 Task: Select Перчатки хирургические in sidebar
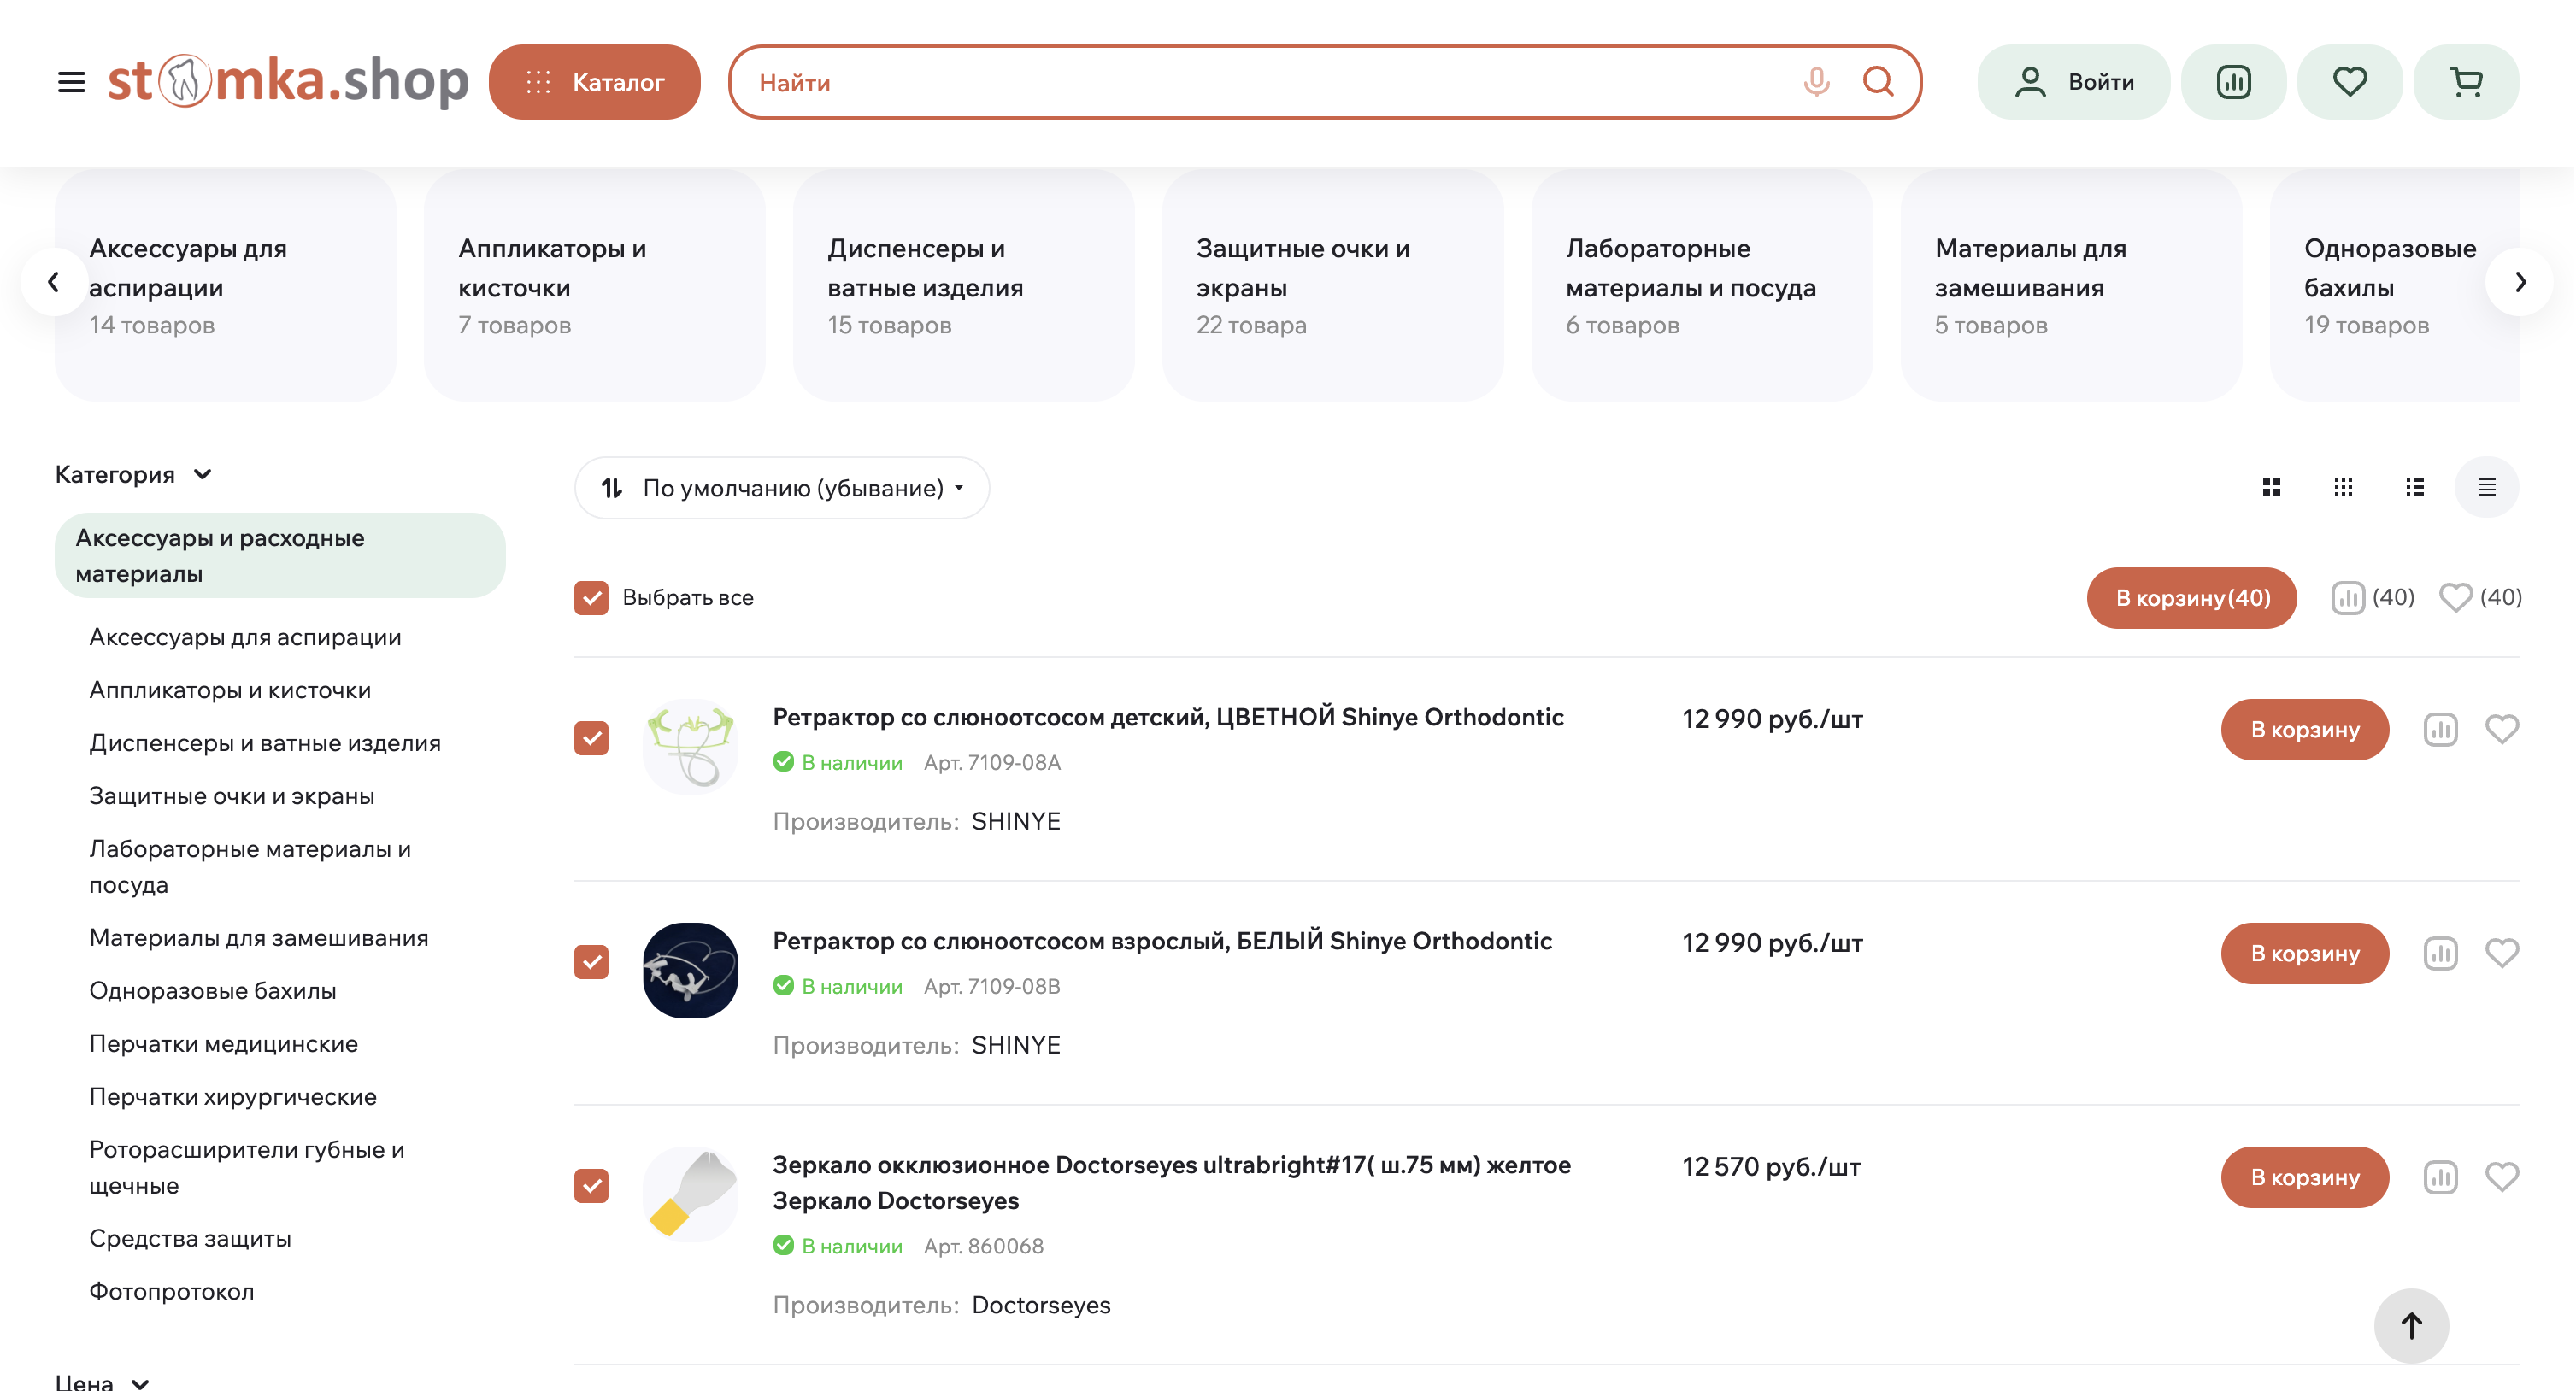pos(233,1097)
